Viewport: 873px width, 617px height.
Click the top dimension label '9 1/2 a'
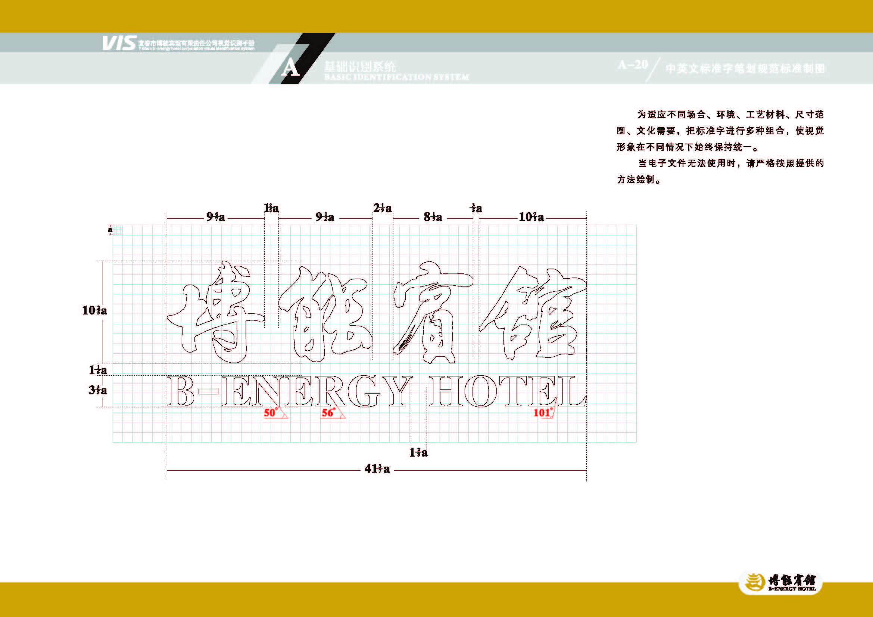325,217
